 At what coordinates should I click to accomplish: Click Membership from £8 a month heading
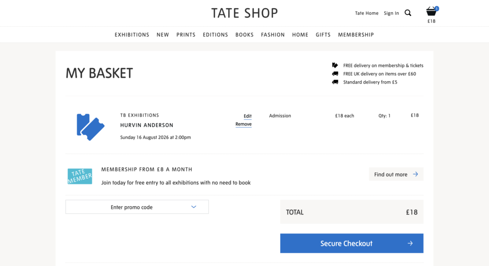[x=147, y=170]
